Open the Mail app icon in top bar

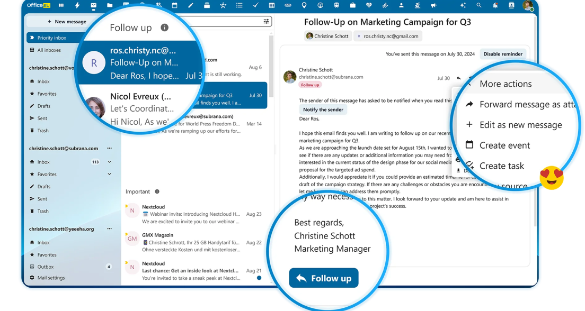pyautogui.click(x=93, y=6)
